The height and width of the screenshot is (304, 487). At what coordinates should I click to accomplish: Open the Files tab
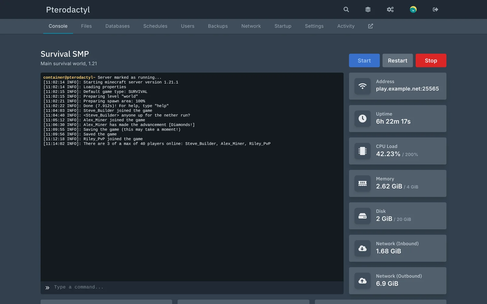[x=86, y=26]
